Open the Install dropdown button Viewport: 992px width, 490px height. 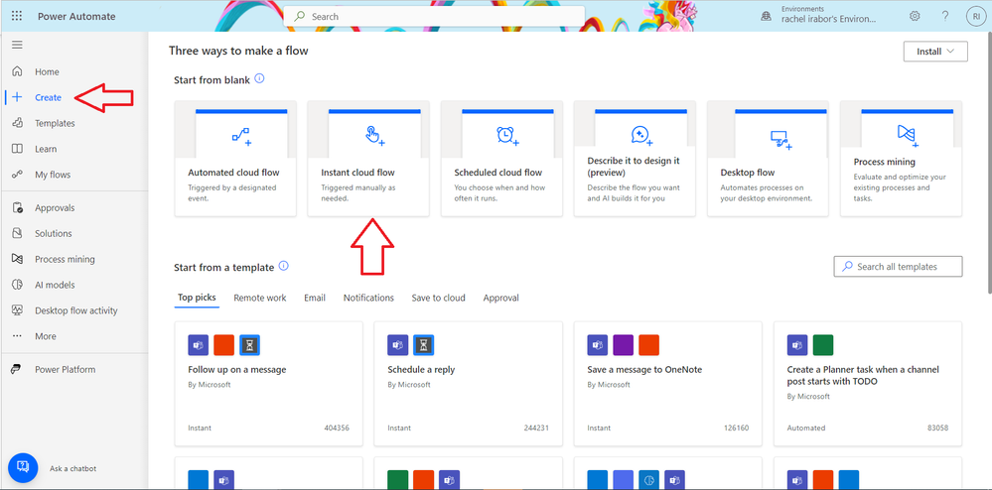pyautogui.click(x=935, y=52)
